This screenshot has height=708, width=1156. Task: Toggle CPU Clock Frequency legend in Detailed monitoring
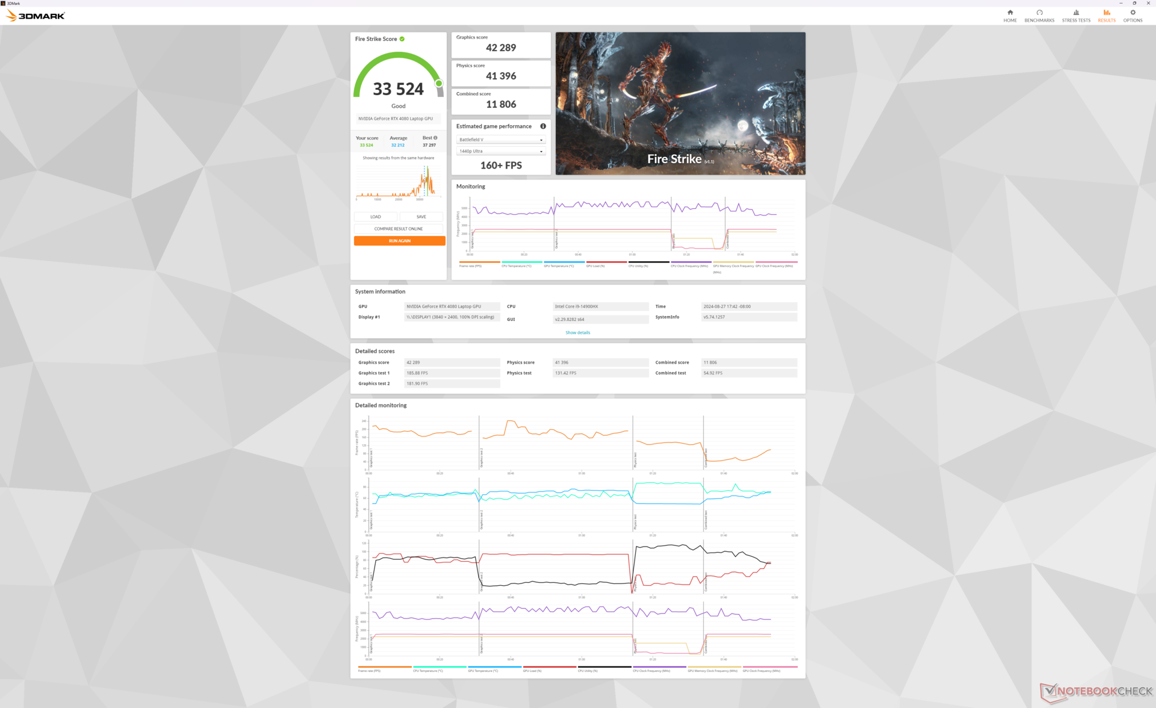pyautogui.click(x=651, y=670)
